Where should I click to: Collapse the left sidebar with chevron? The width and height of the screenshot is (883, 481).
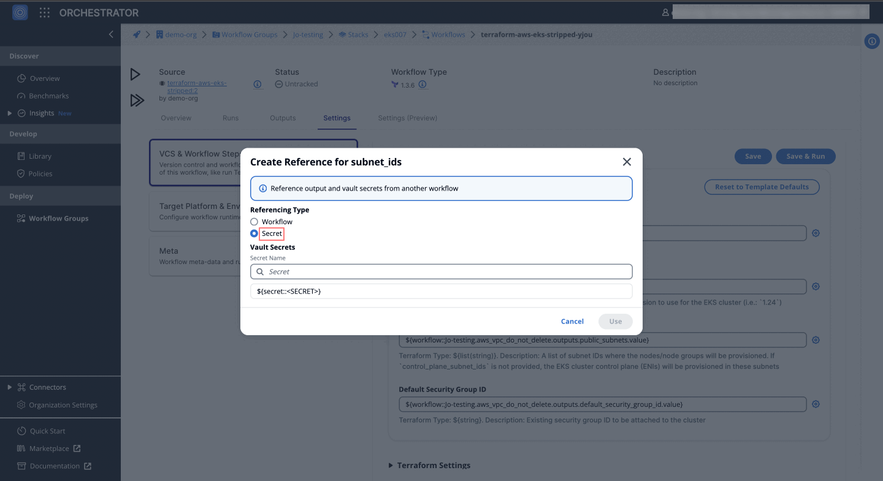tap(111, 34)
